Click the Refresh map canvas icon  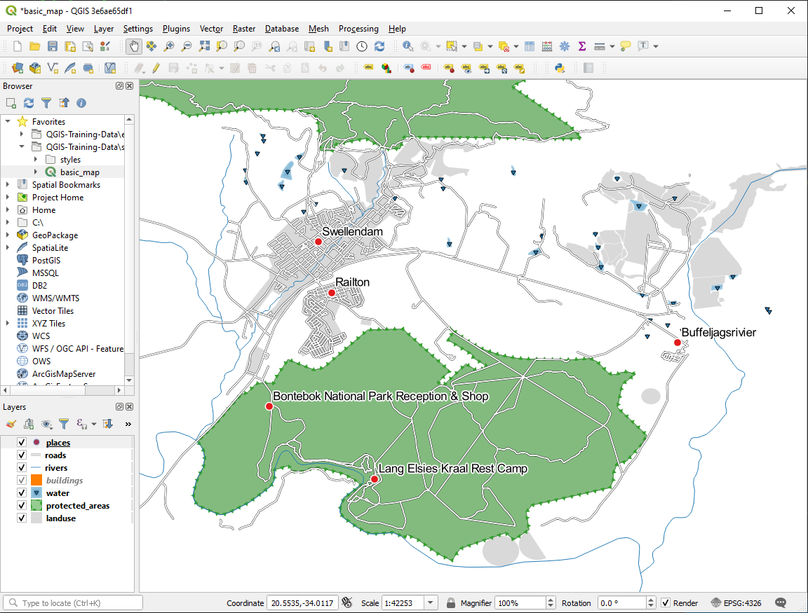379,46
